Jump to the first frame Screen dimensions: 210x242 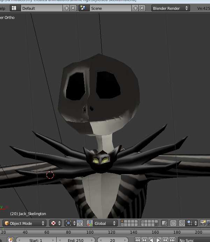coord(137,240)
